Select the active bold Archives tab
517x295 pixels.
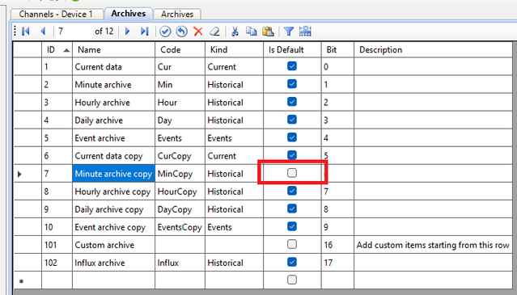point(129,14)
